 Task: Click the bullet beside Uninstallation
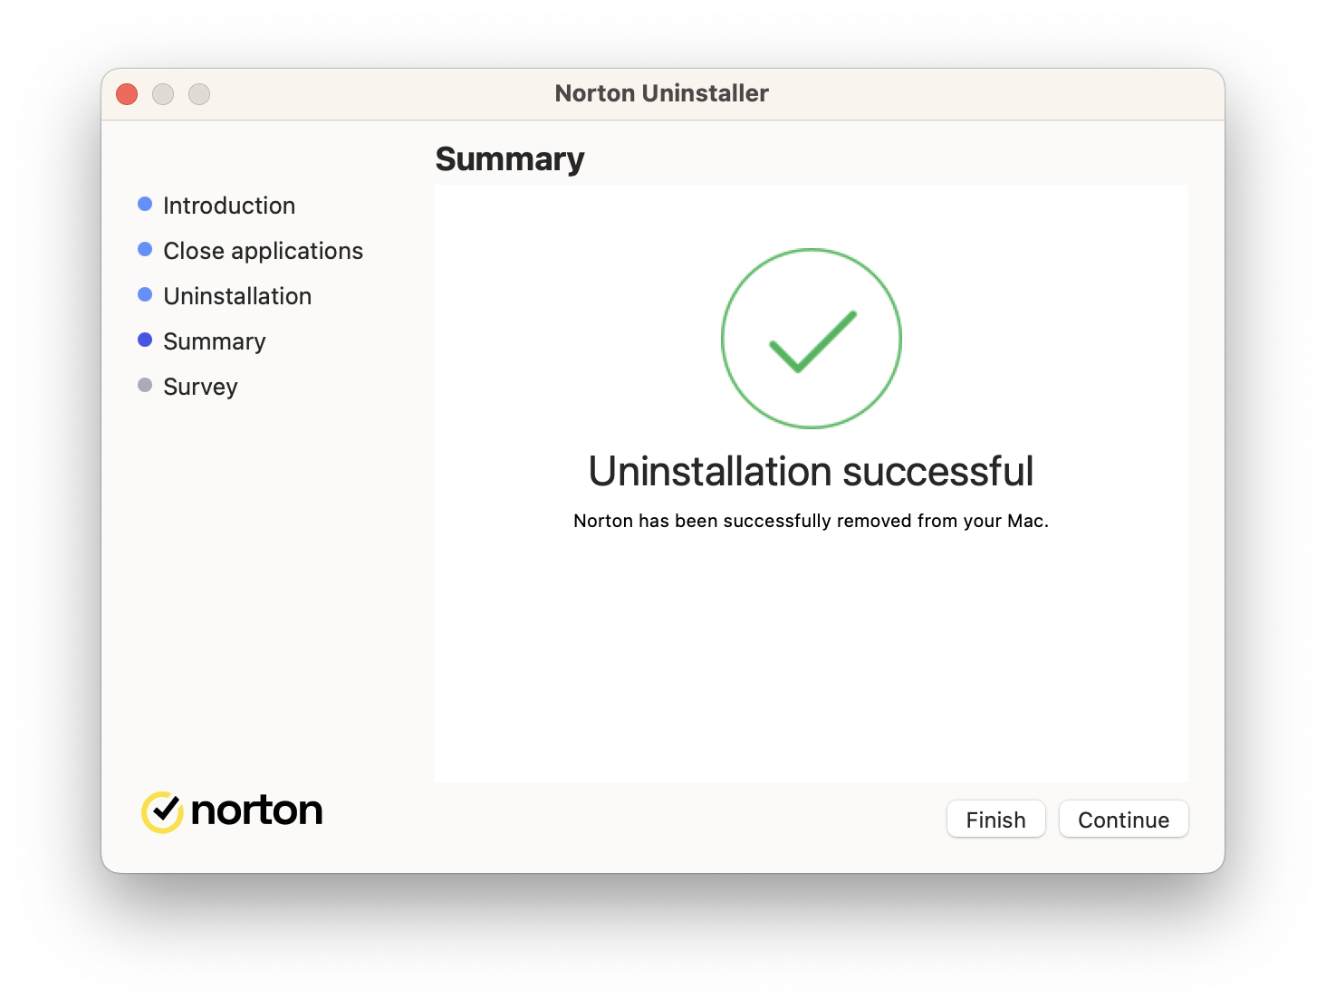(x=145, y=294)
